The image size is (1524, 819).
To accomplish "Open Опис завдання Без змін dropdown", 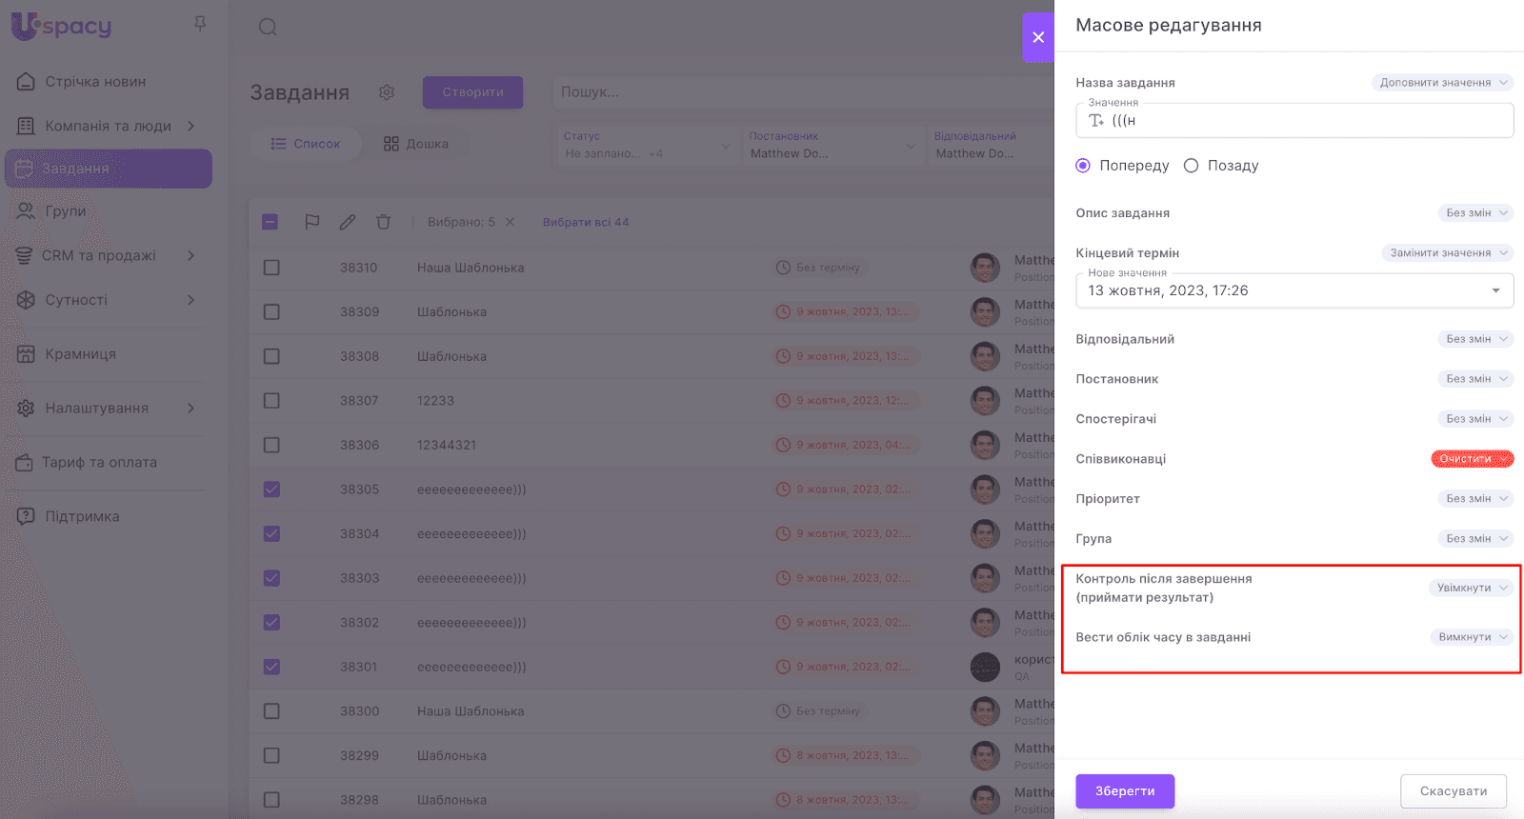I will tap(1475, 213).
